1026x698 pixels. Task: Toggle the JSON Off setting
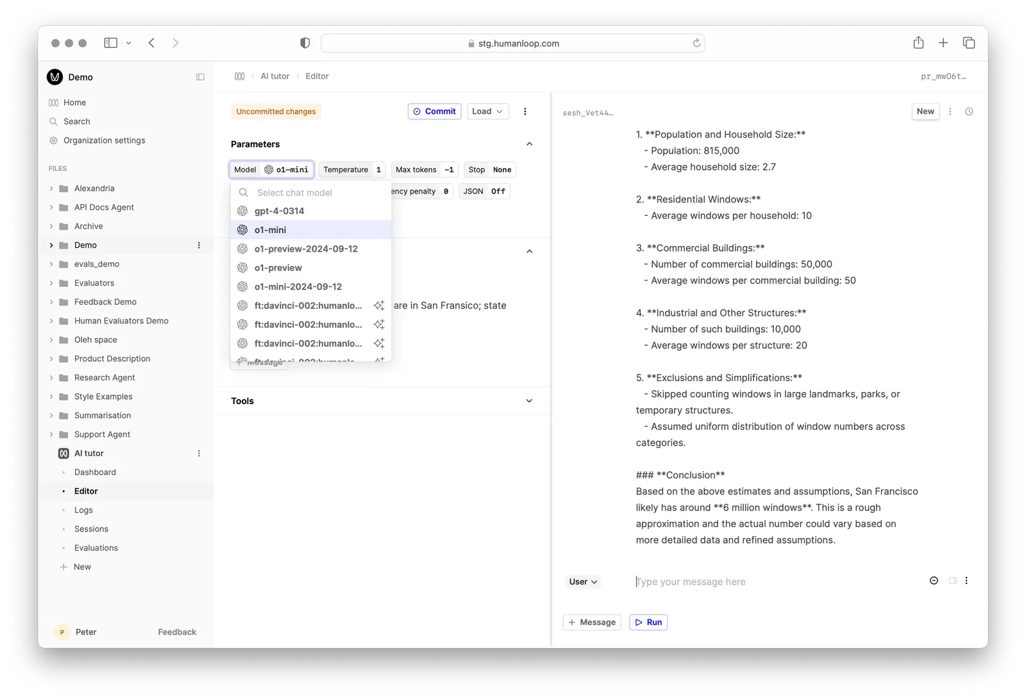484,191
